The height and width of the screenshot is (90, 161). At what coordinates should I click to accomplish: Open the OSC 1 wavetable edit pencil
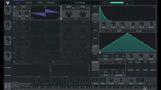point(58,18)
